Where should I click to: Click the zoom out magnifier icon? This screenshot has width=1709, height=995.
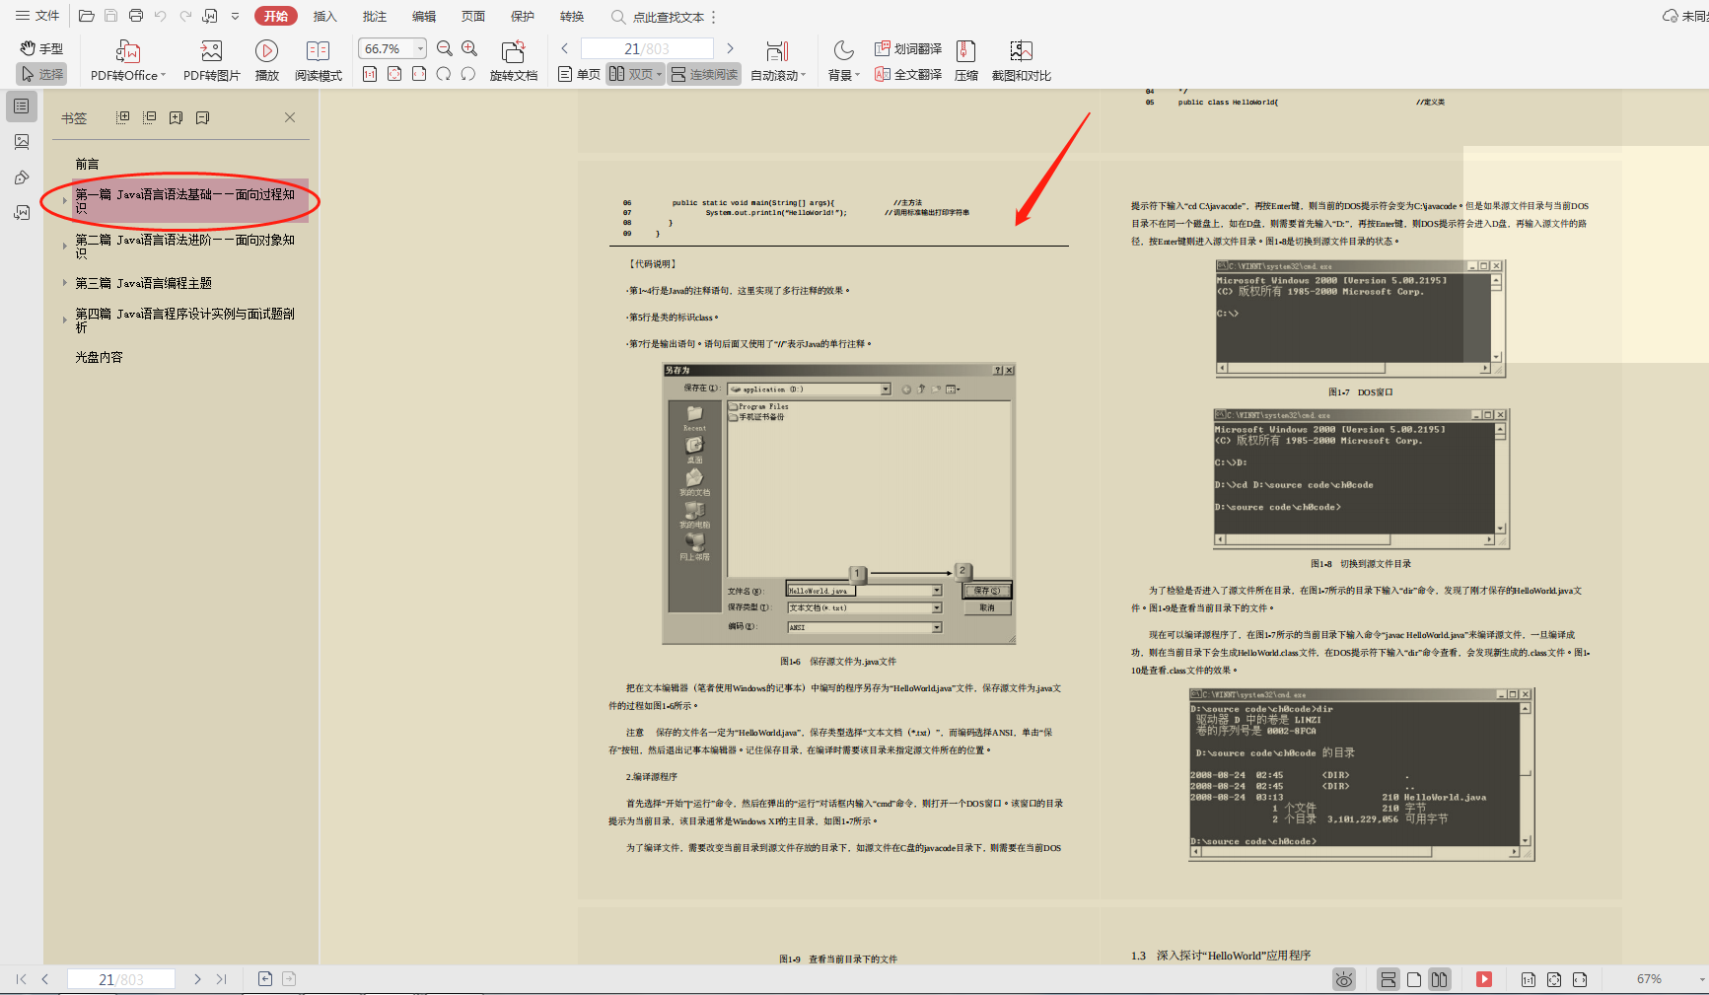coord(445,48)
